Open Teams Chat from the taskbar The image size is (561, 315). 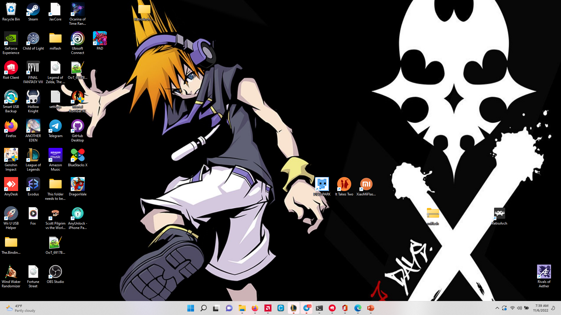point(229,308)
